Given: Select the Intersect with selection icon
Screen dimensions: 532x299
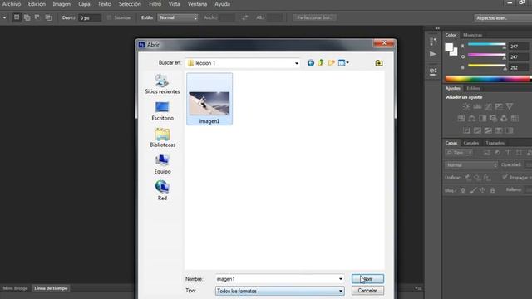Looking at the screenshot, I should click(48, 17).
